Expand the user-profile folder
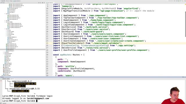Screen dimensions: 186x104 pos(6,34)
